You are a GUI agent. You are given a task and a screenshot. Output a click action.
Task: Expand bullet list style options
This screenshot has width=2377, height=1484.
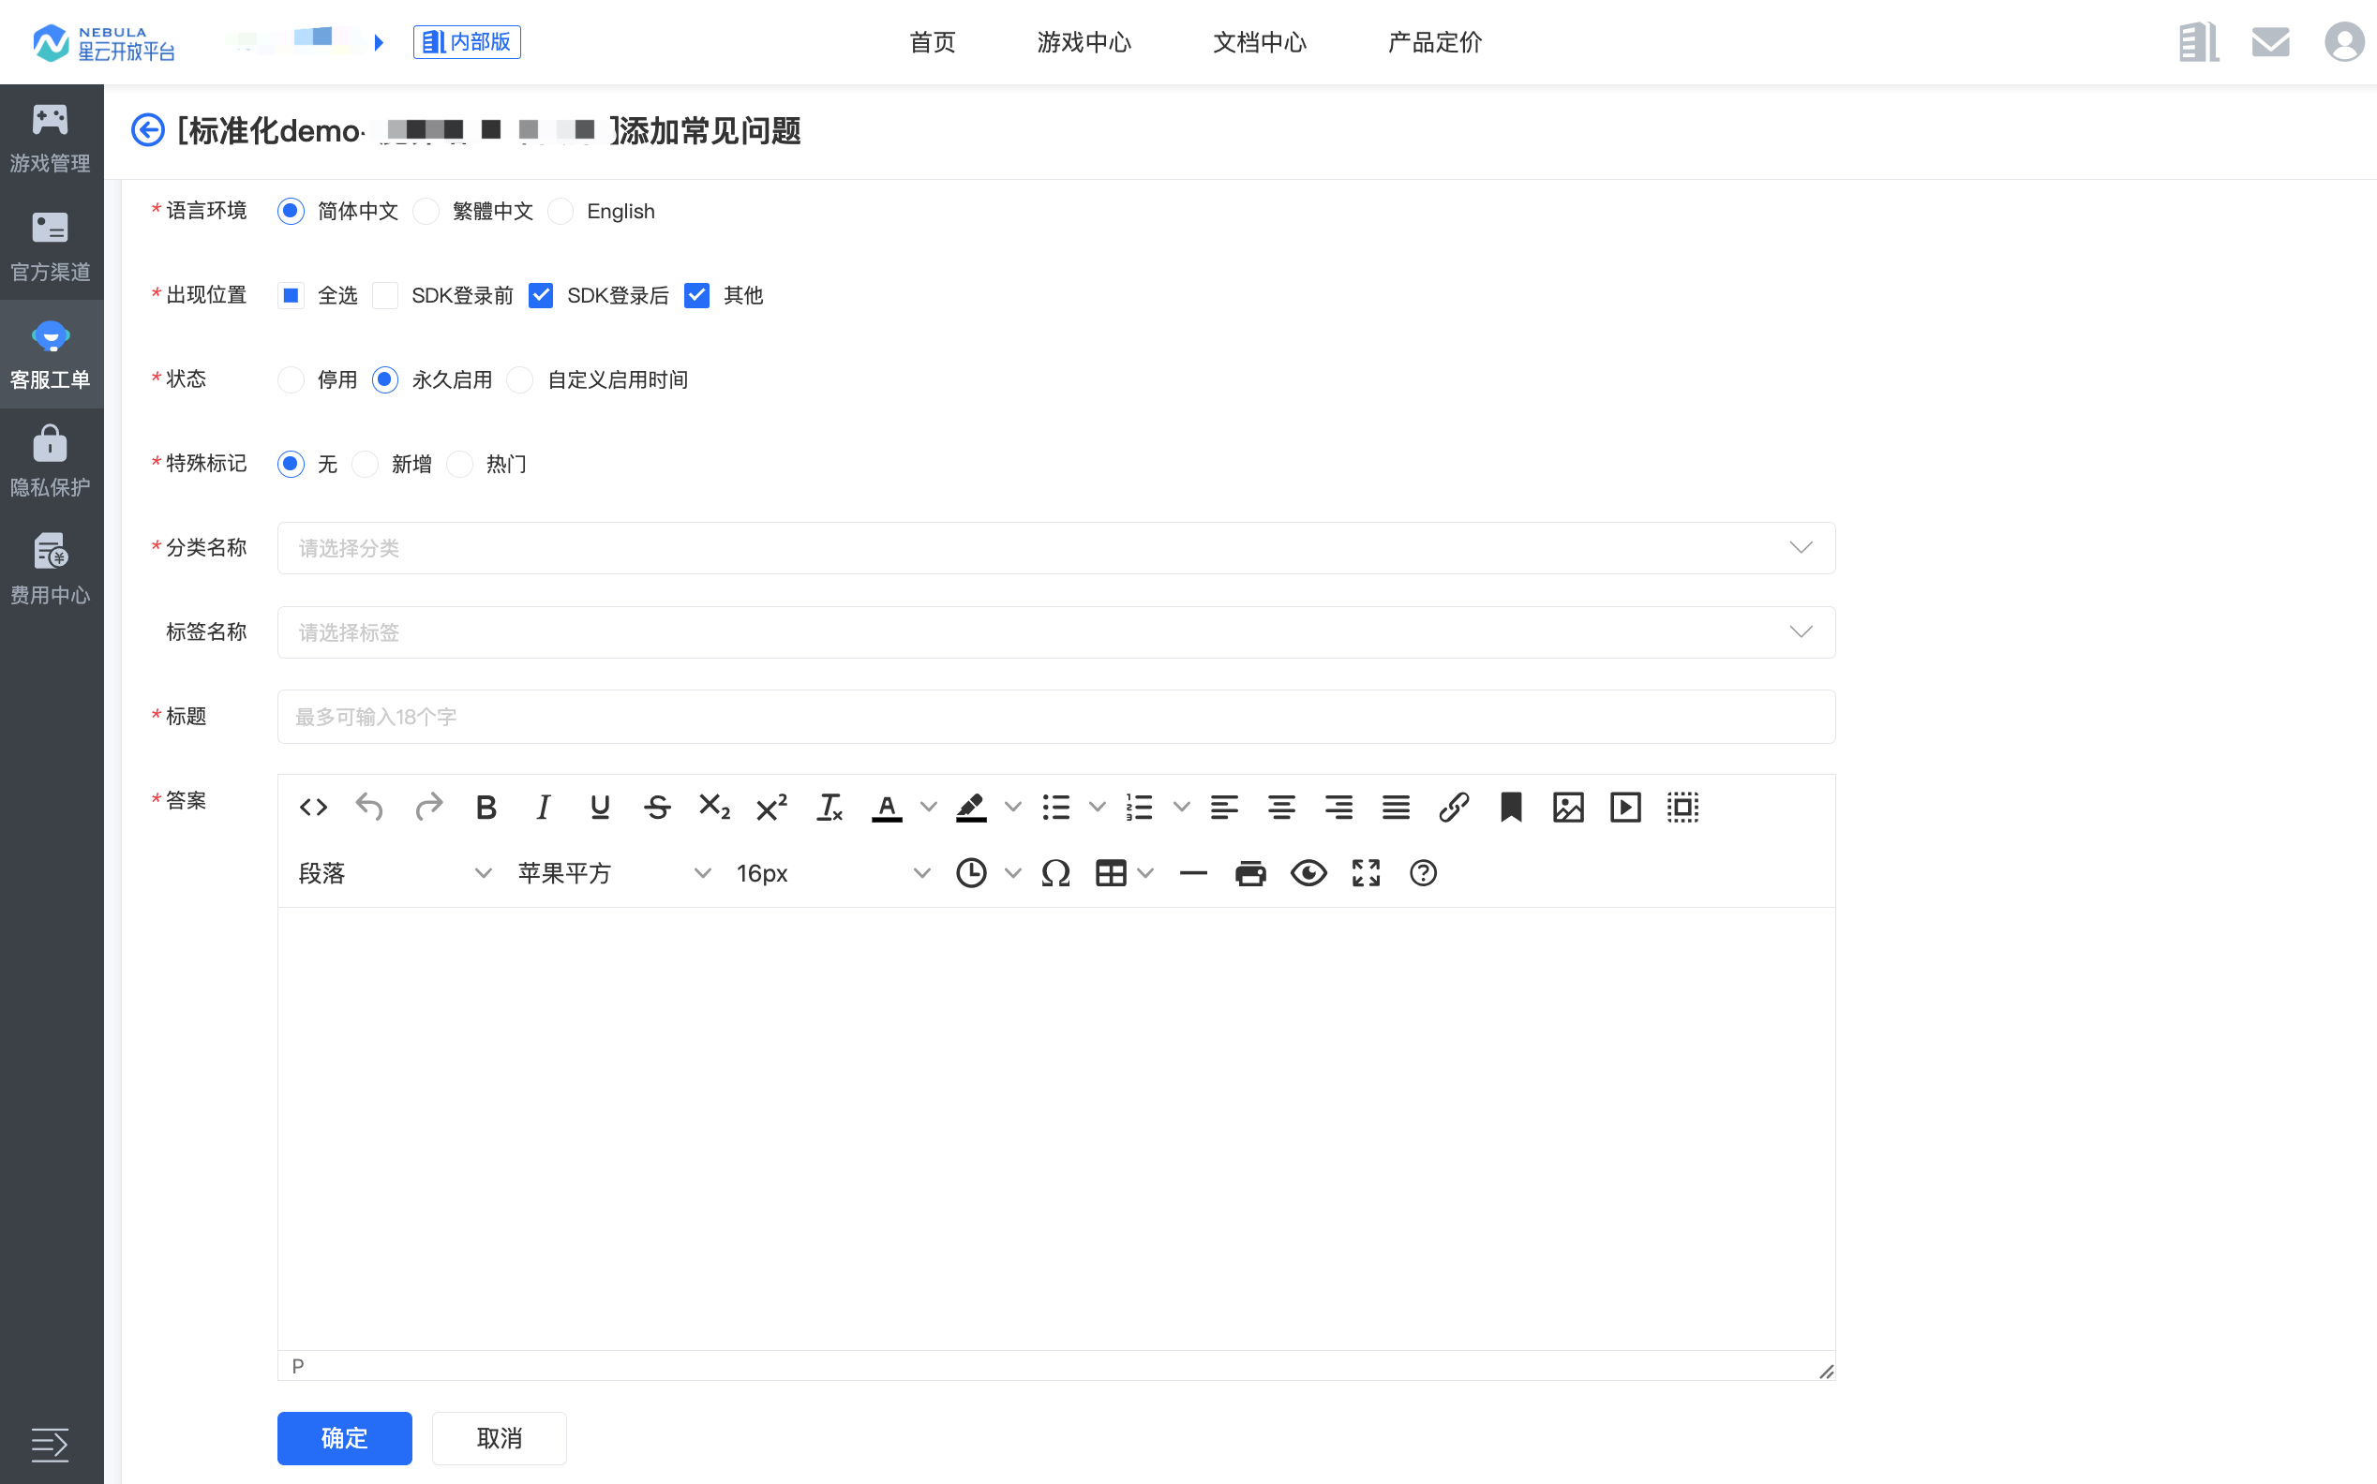coord(1097,807)
